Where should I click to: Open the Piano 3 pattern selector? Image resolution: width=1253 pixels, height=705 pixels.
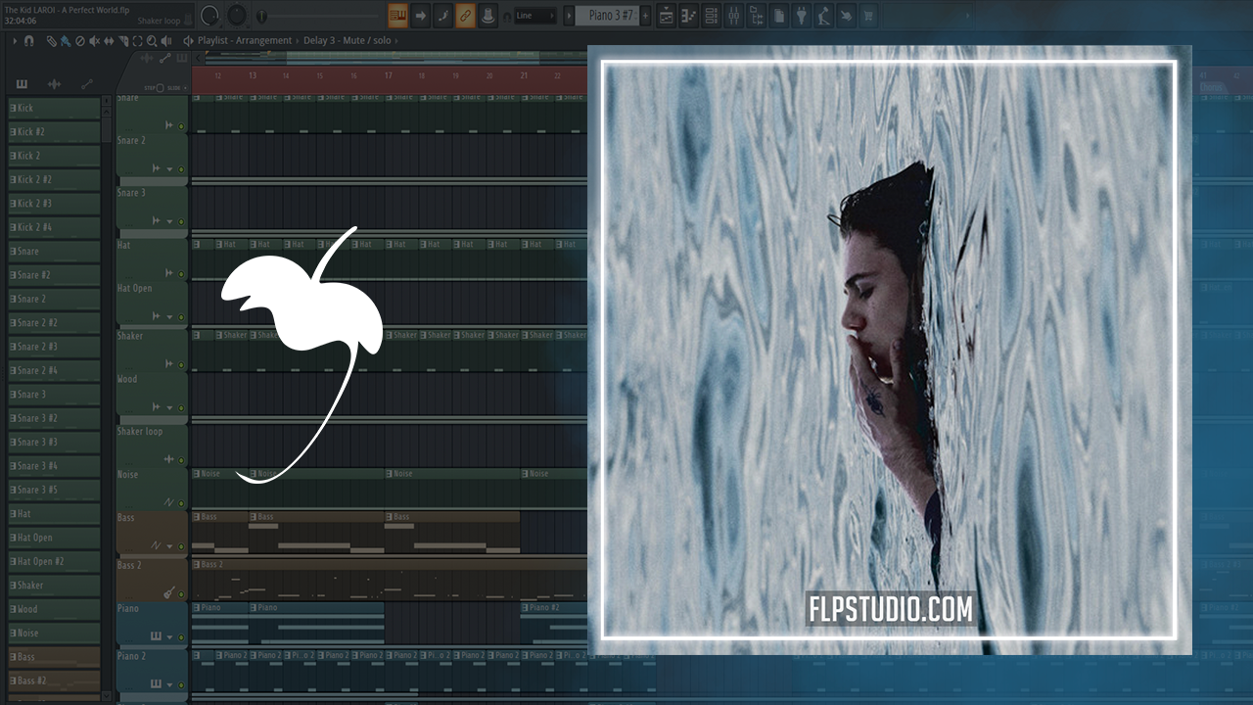611,16
